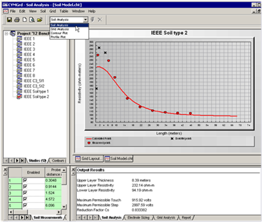262x222 pixels.
Task: Collapse the Project '12 Bench tree node
Action: pyautogui.click(x=7, y=34)
